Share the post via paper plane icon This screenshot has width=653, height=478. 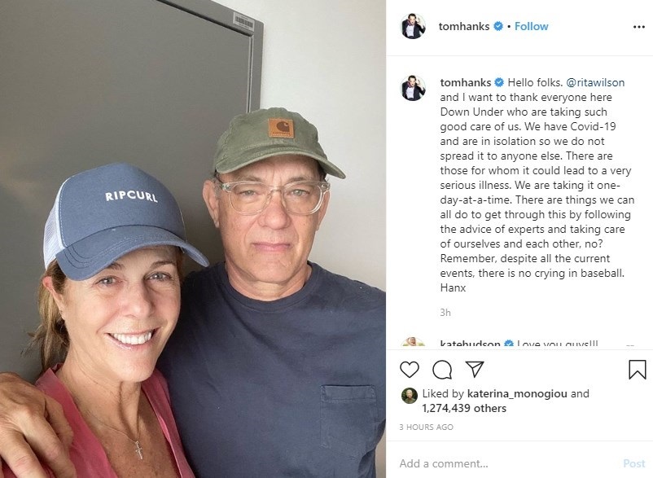[x=475, y=370]
